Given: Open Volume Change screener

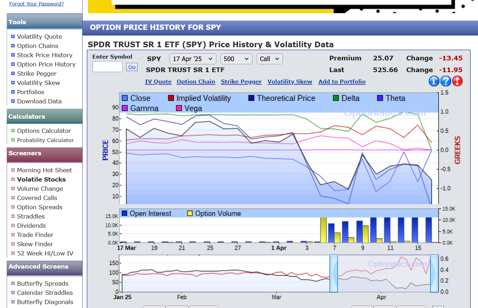Looking at the screenshot, I should click(40, 189).
